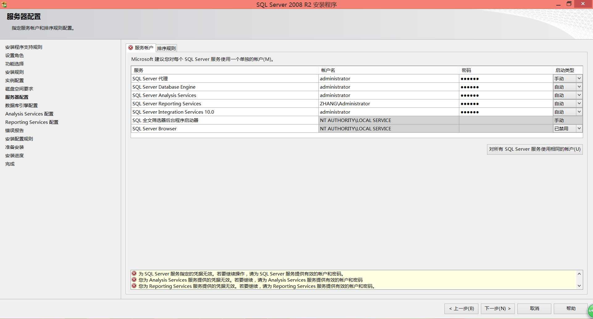Click the 密码 column header
This screenshot has width=593, height=319.
[x=506, y=70]
